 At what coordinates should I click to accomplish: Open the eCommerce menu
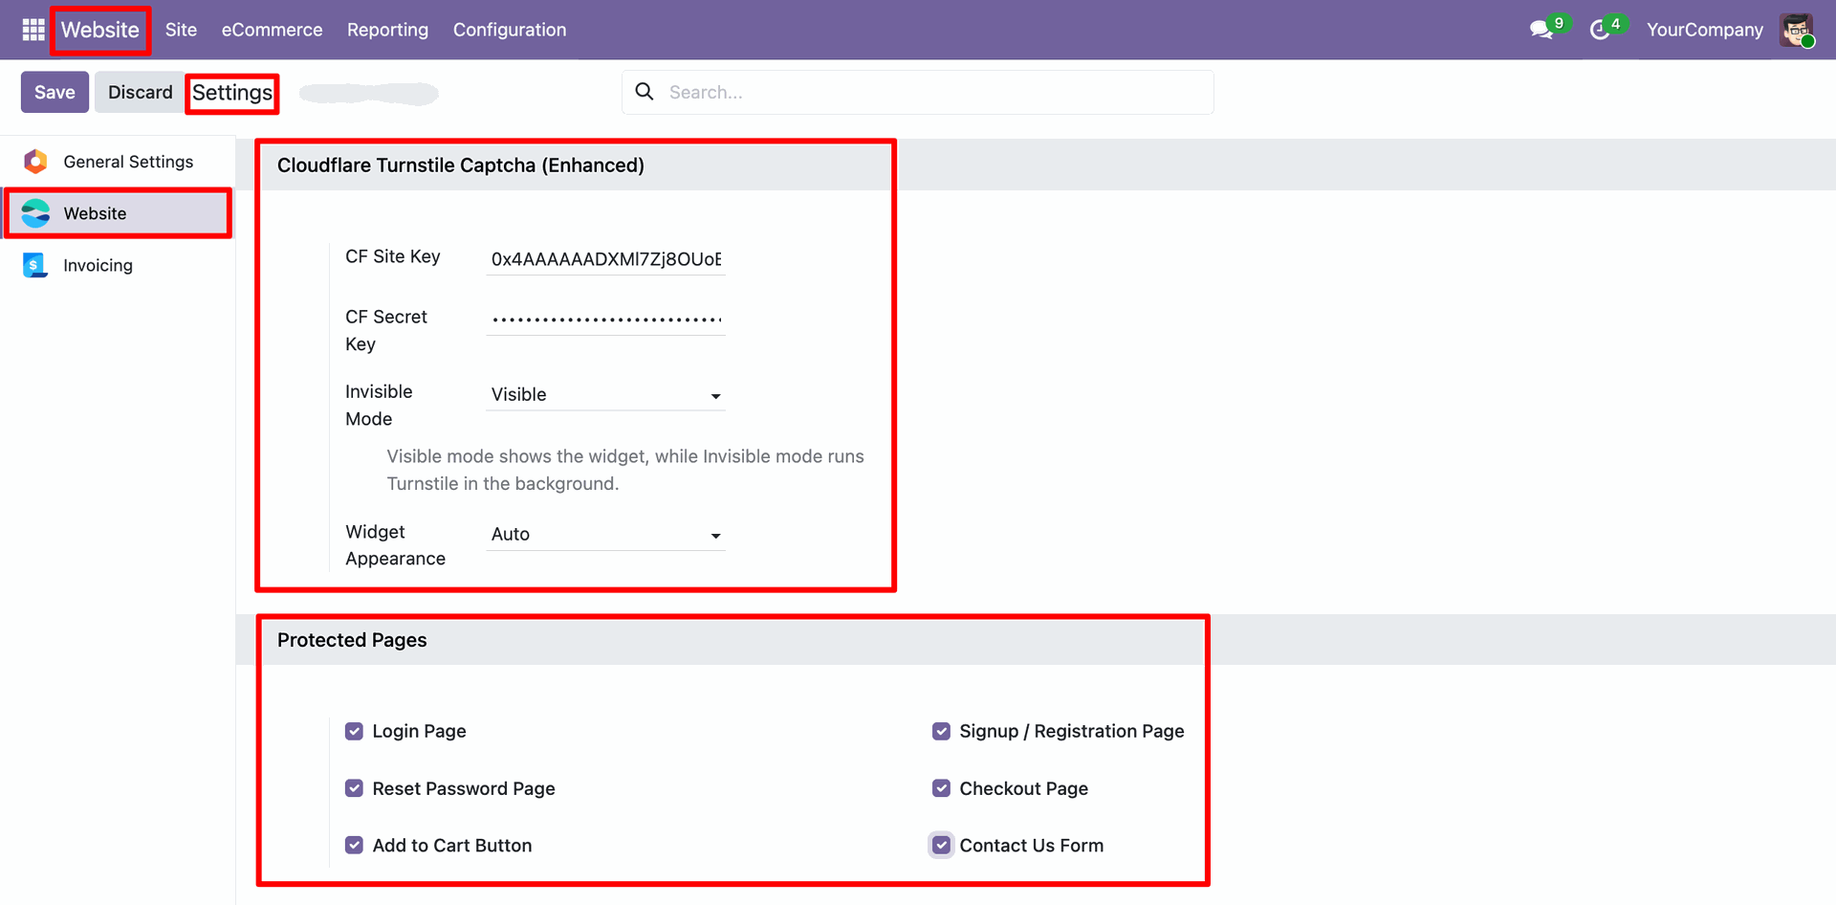point(273,30)
